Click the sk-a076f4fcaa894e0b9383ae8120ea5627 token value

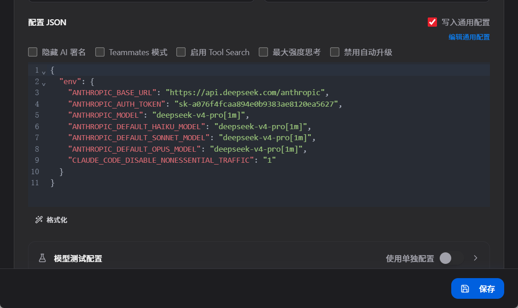click(x=256, y=104)
